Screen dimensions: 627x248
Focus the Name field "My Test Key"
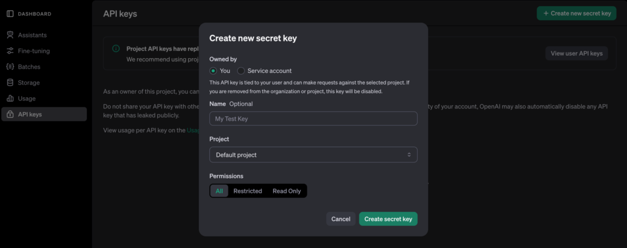[x=313, y=119]
